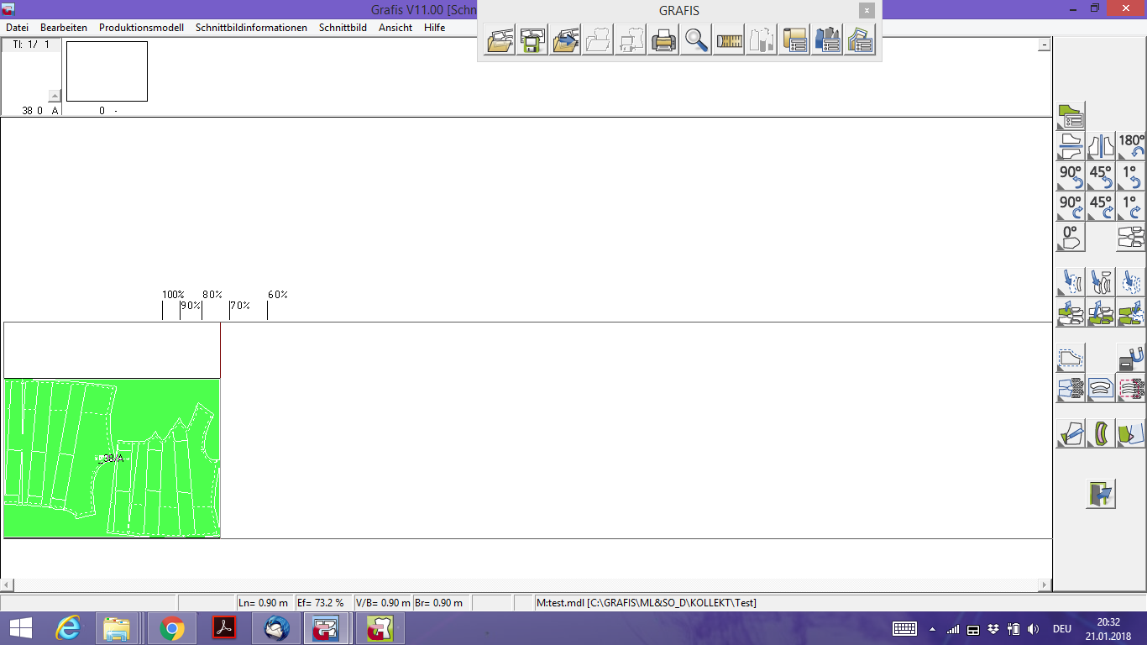Image resolution: width=1147 pixels, height=645 pixels.
Task: Open the Produktionsmodell menu
Action: (141, 28)
